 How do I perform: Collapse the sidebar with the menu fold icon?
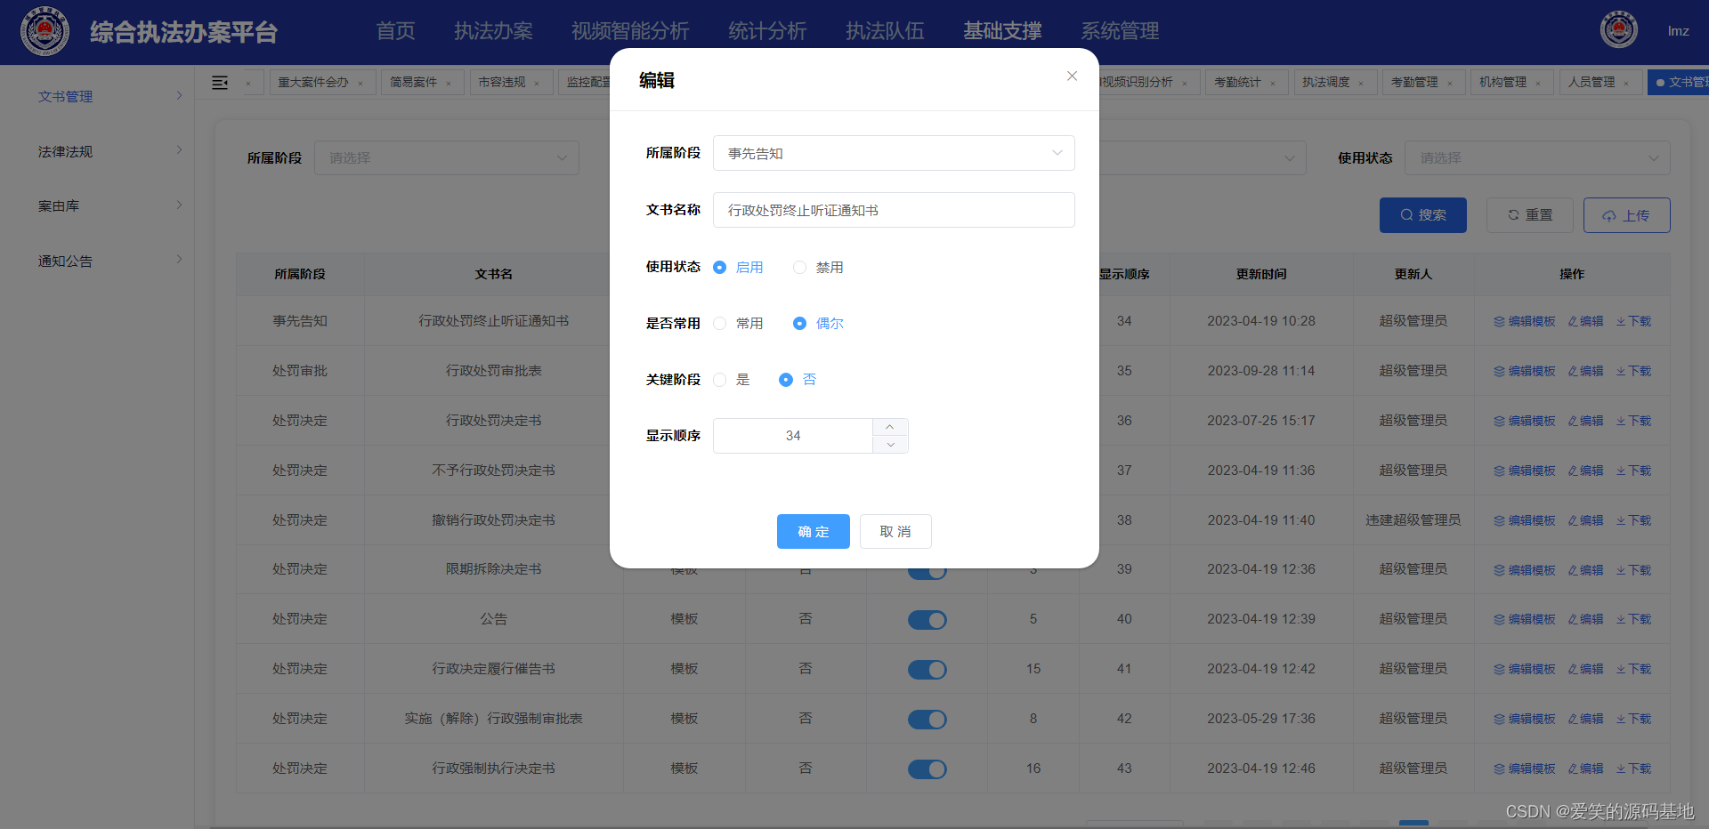pos(220,83)
